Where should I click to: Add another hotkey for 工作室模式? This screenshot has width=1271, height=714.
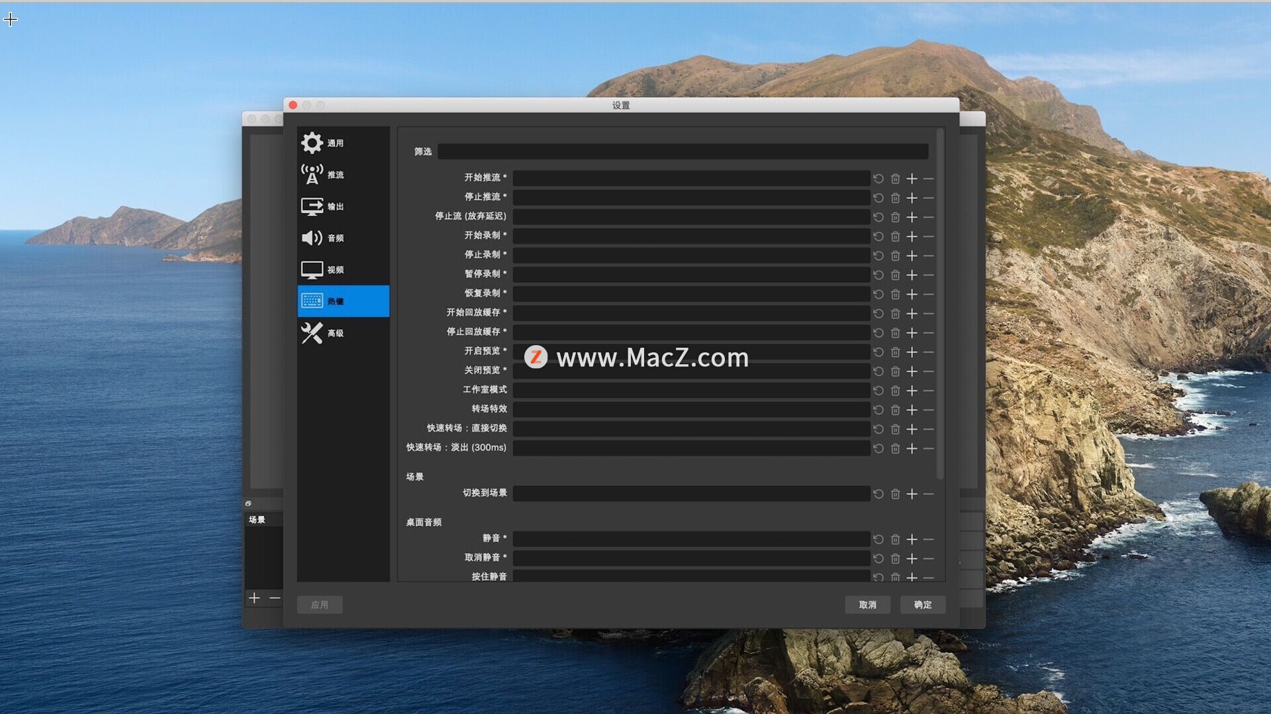[x=912, y=391]
